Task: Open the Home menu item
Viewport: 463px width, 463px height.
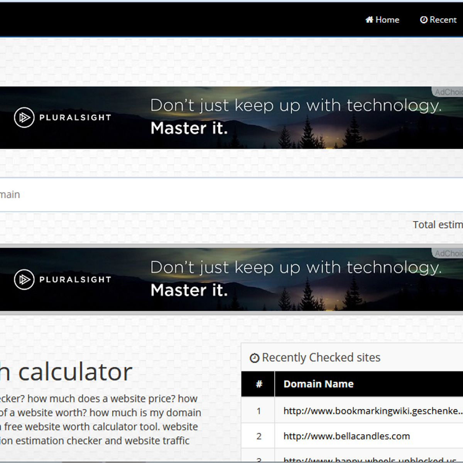Action: (382, 20)
